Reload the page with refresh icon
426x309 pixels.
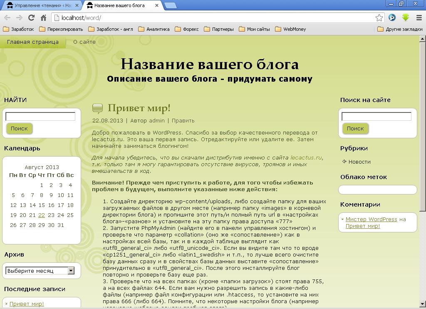pyautogui.click(x=31, y=17)
